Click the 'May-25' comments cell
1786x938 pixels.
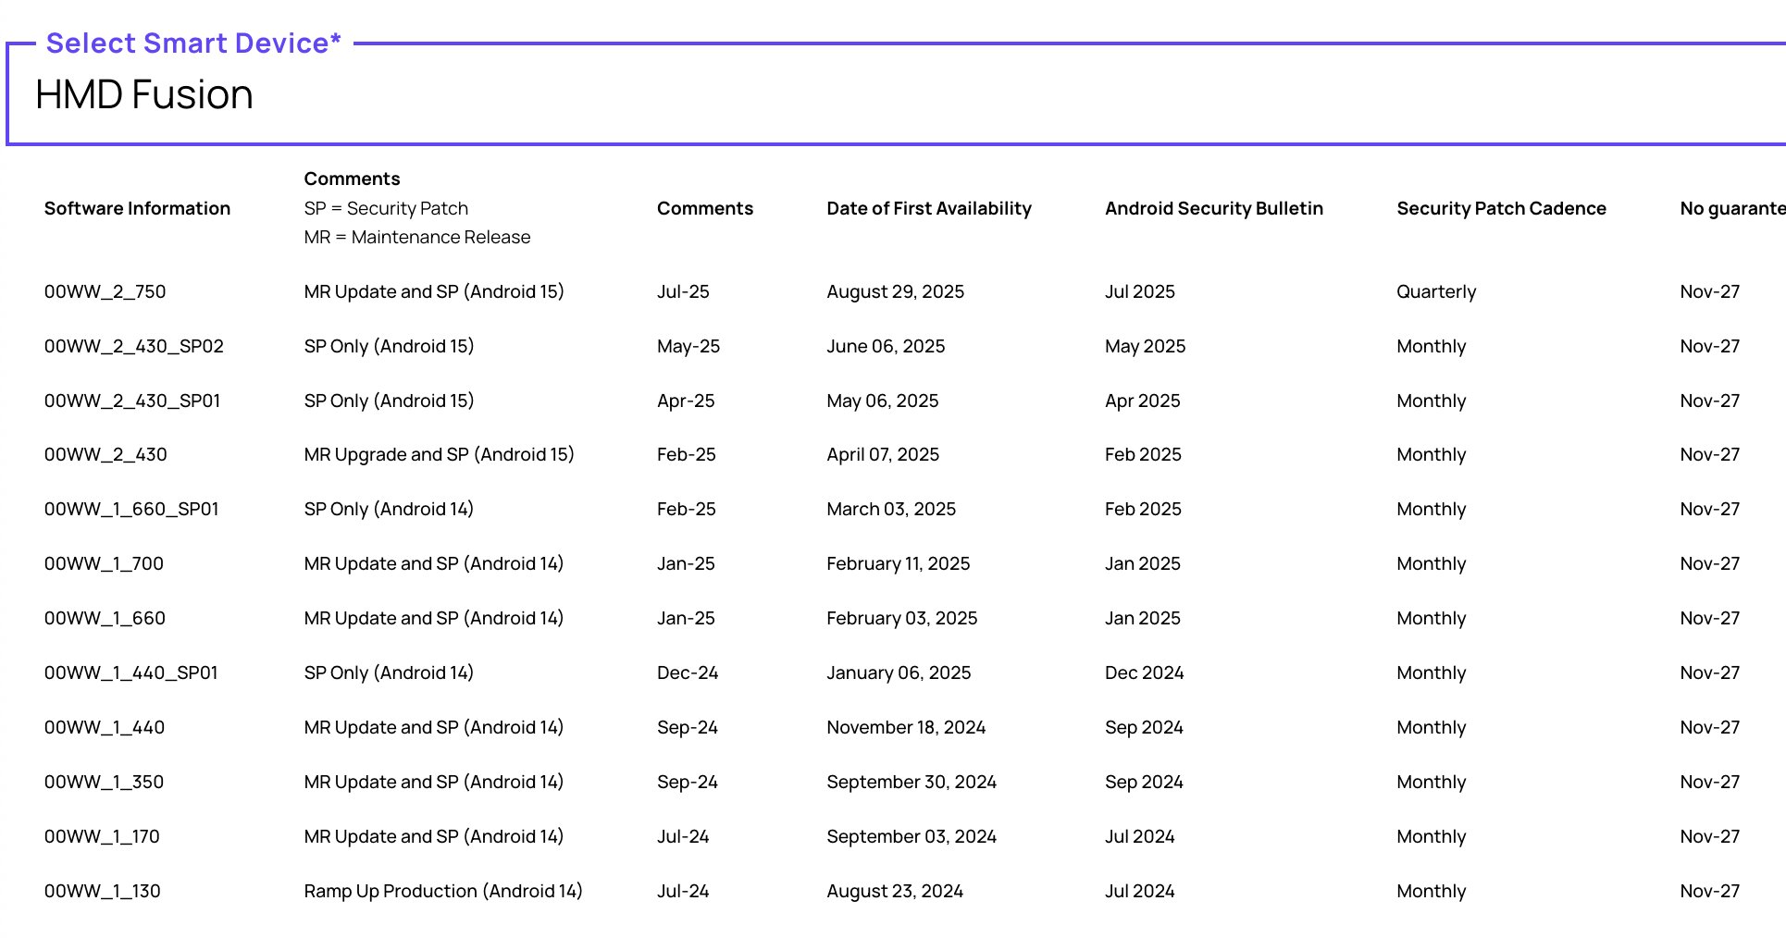[688, 346]
